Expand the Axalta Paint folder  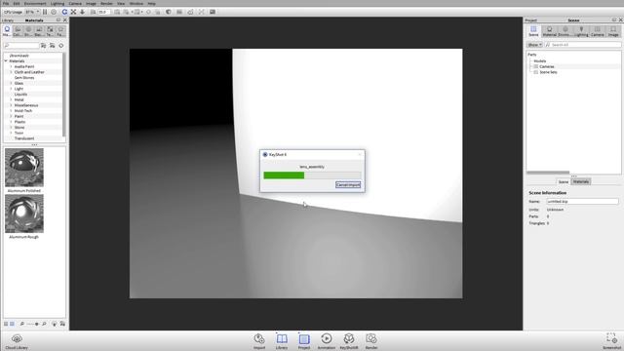(11, 67)
